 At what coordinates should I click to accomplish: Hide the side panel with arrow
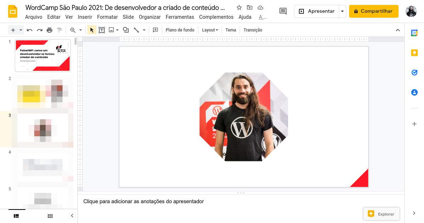pyautogui.click(x=414, y=213)
